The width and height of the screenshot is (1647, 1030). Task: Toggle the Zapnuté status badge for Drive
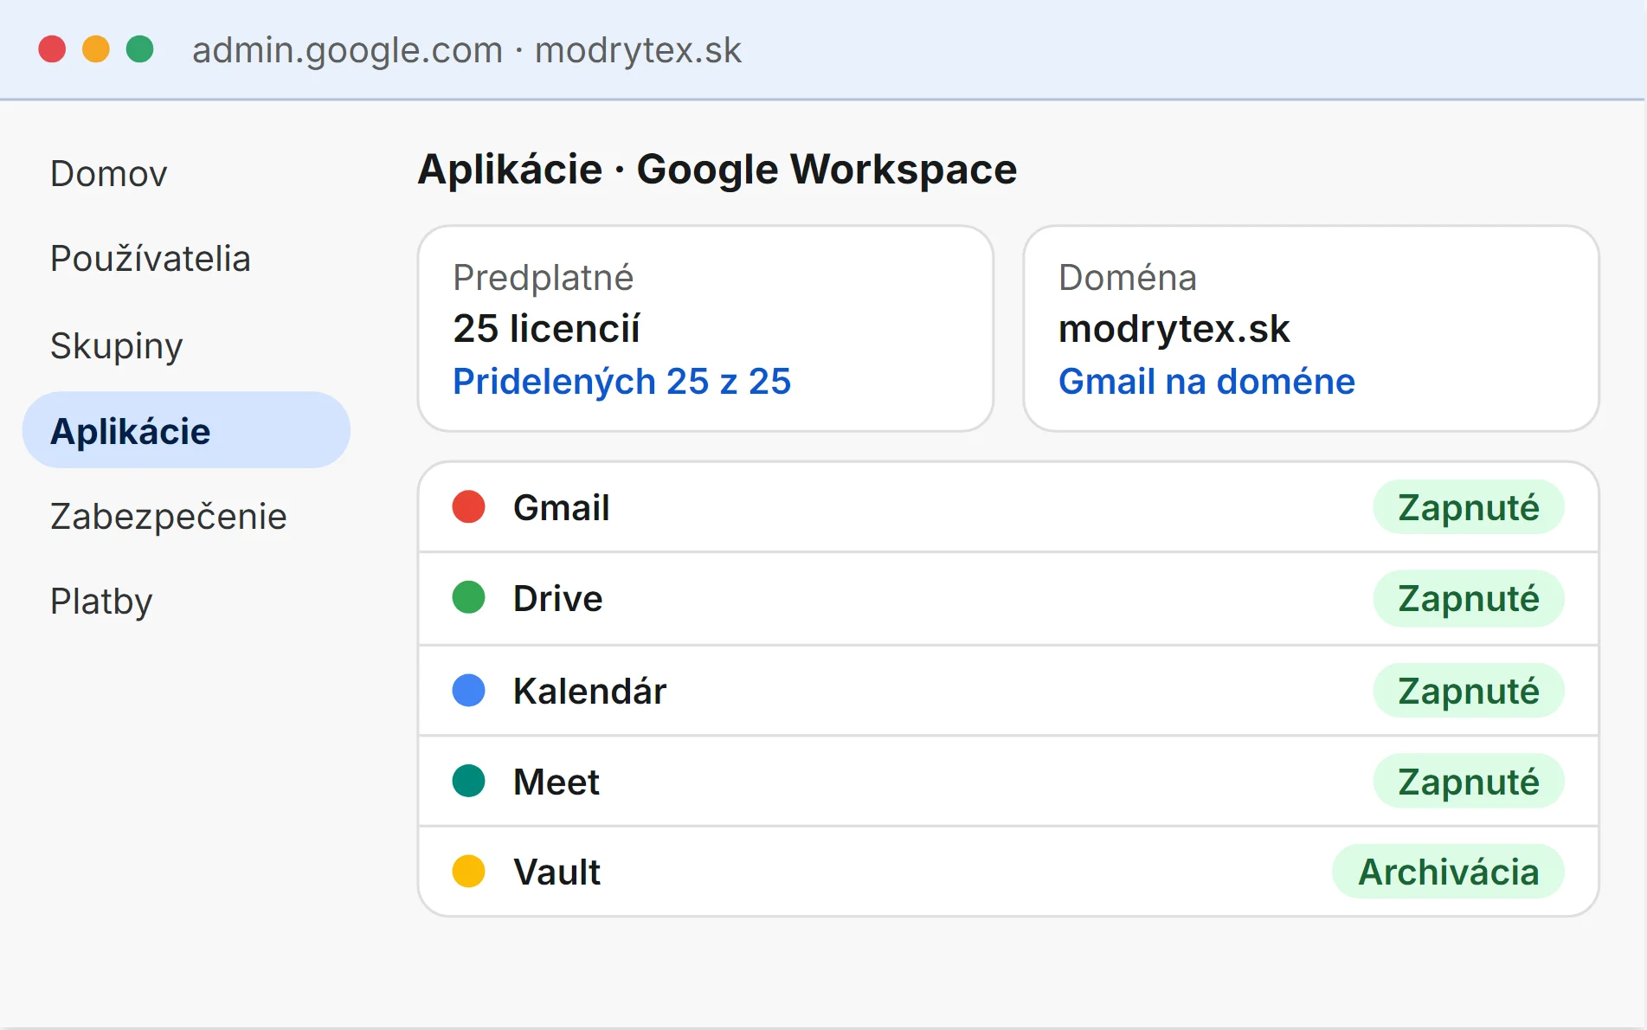1468,598
